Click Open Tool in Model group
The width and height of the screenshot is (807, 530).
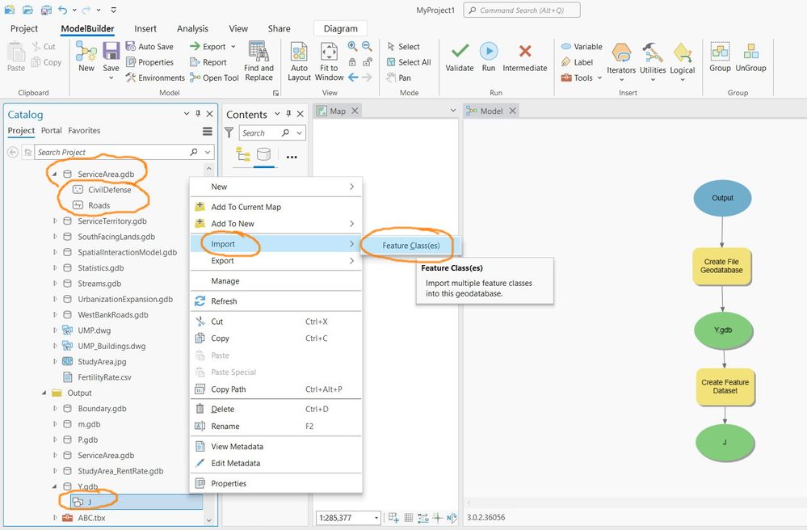tap(214, 78)
